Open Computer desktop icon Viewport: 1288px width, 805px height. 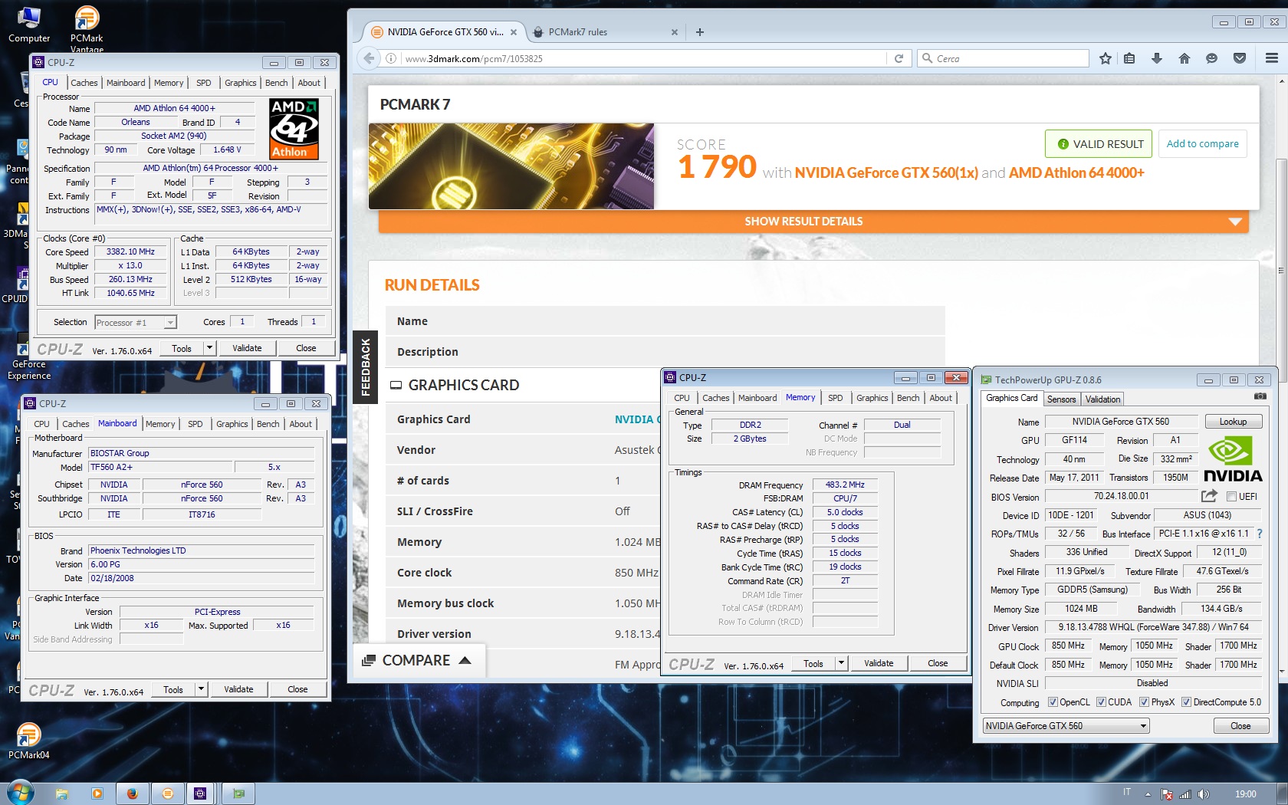coord(29,24)
